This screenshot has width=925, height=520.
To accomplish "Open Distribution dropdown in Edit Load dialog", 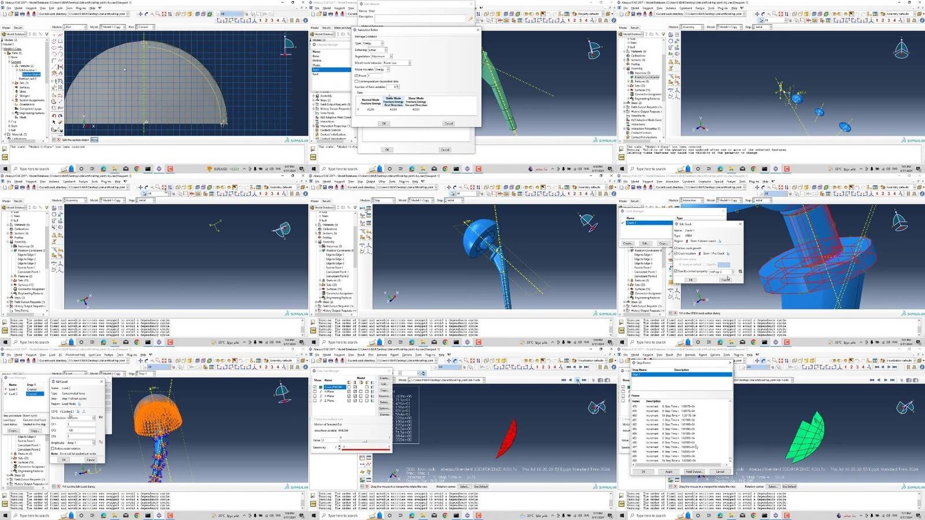I will point(81,418).
